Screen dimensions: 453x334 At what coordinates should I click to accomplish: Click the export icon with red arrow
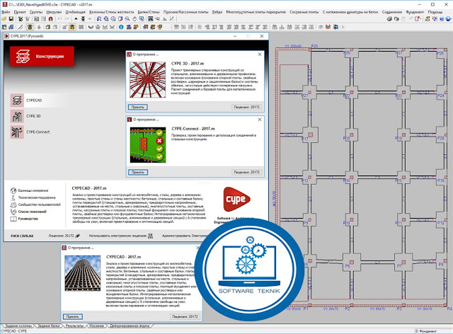click(418, 19)
